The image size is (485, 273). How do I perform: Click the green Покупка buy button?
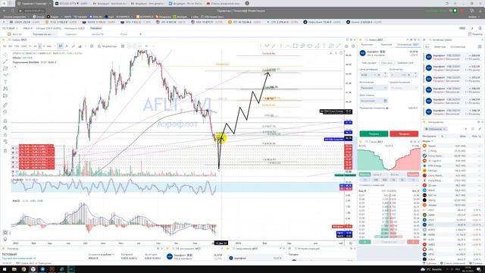374,133
